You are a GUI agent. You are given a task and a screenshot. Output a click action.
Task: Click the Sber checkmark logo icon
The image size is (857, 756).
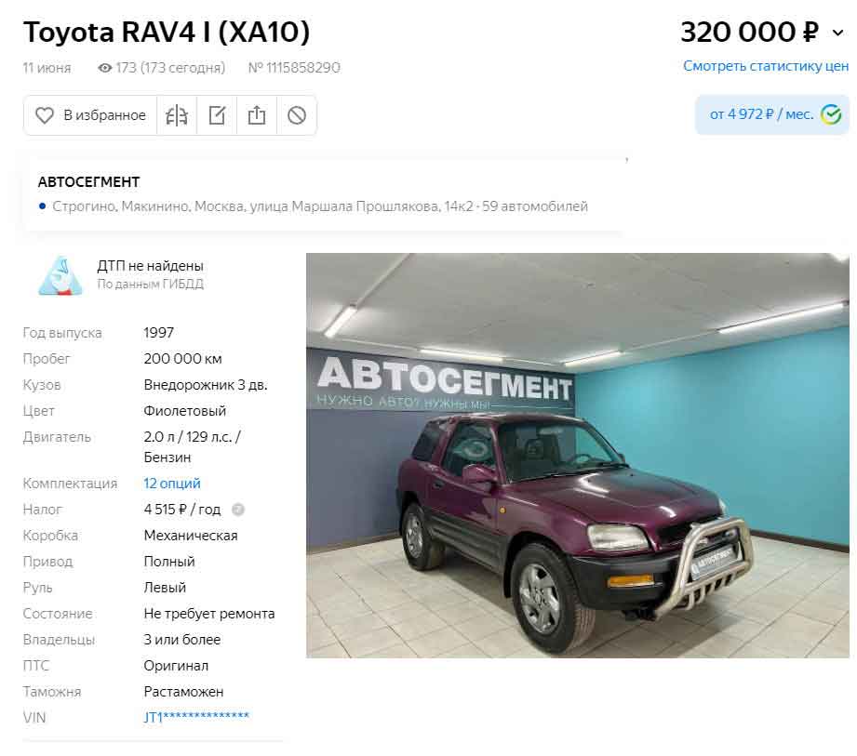pyautogui.click(x=831, y=114)
